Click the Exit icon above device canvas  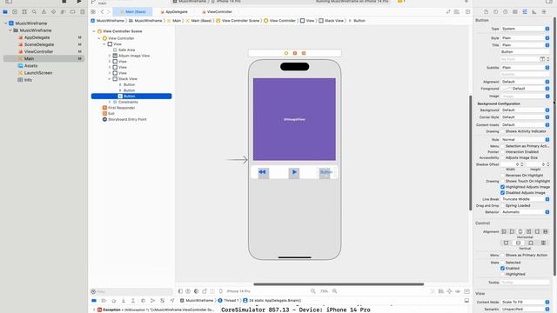click(304, 53)
